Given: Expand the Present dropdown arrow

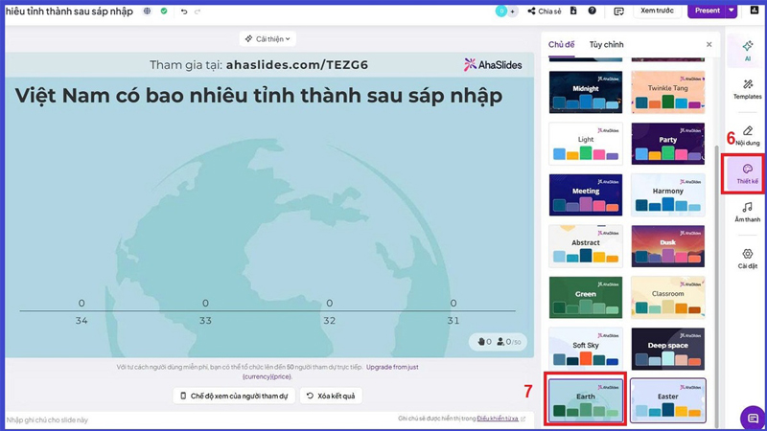Looking at the screenshot, I should click(732, 11).
